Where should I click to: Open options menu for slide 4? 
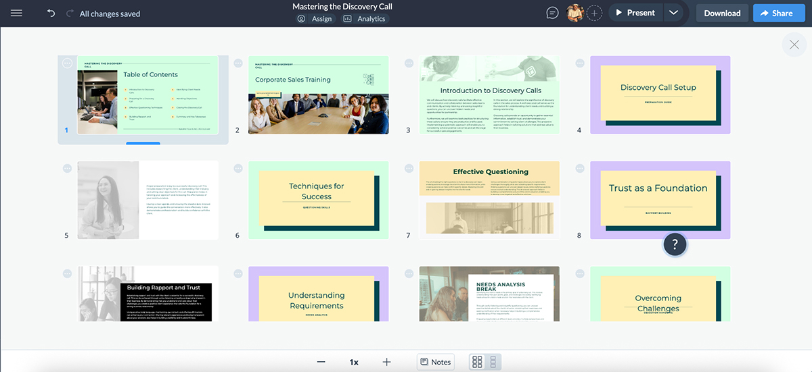[580, 63]
